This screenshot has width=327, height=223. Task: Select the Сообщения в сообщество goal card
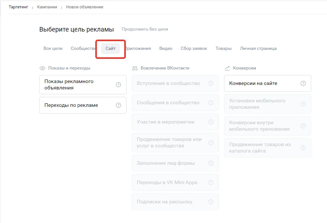[175, 103]
